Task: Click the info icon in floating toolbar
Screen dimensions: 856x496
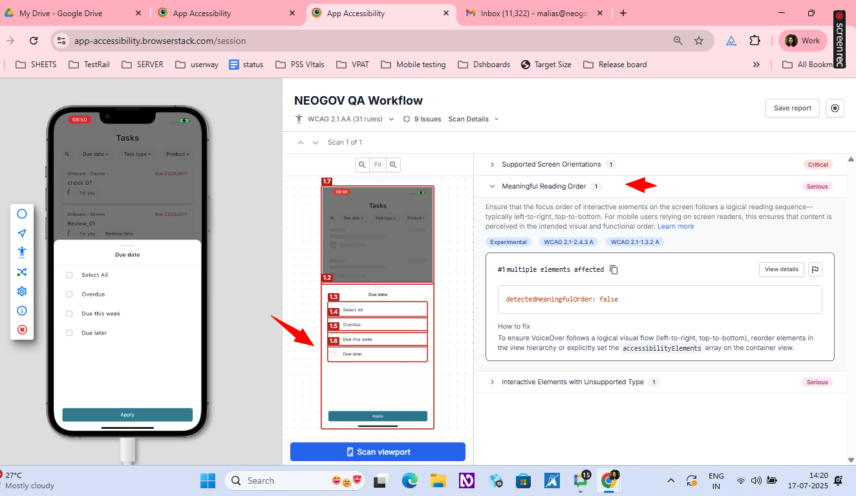Action: [x=22, y=311]
